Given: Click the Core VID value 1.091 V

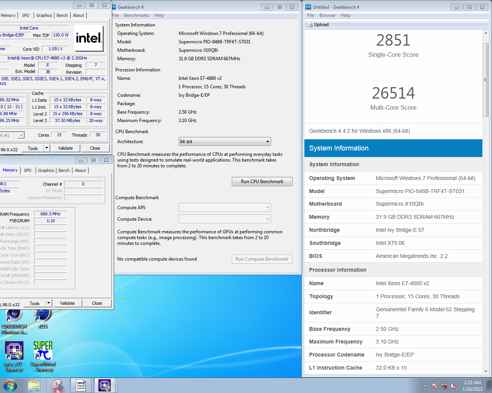Looking at the screenshot, I should tap(55, 49).
